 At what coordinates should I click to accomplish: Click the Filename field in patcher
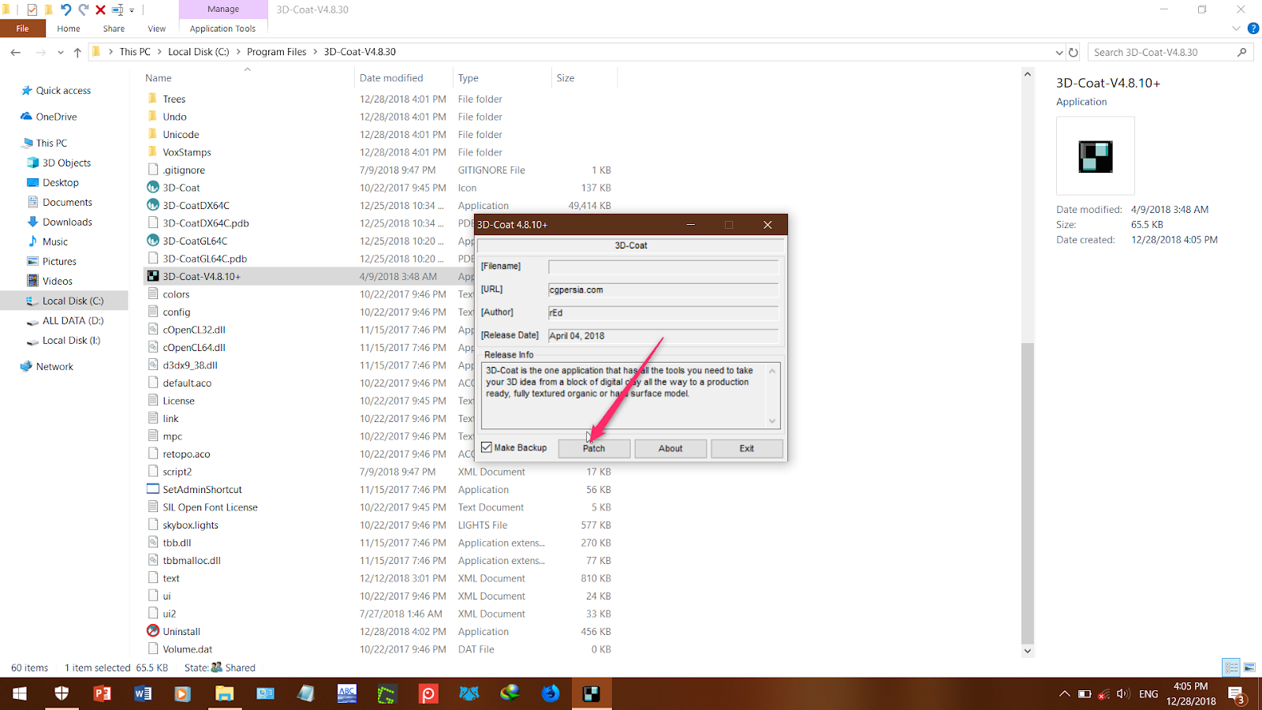point(663,267)
